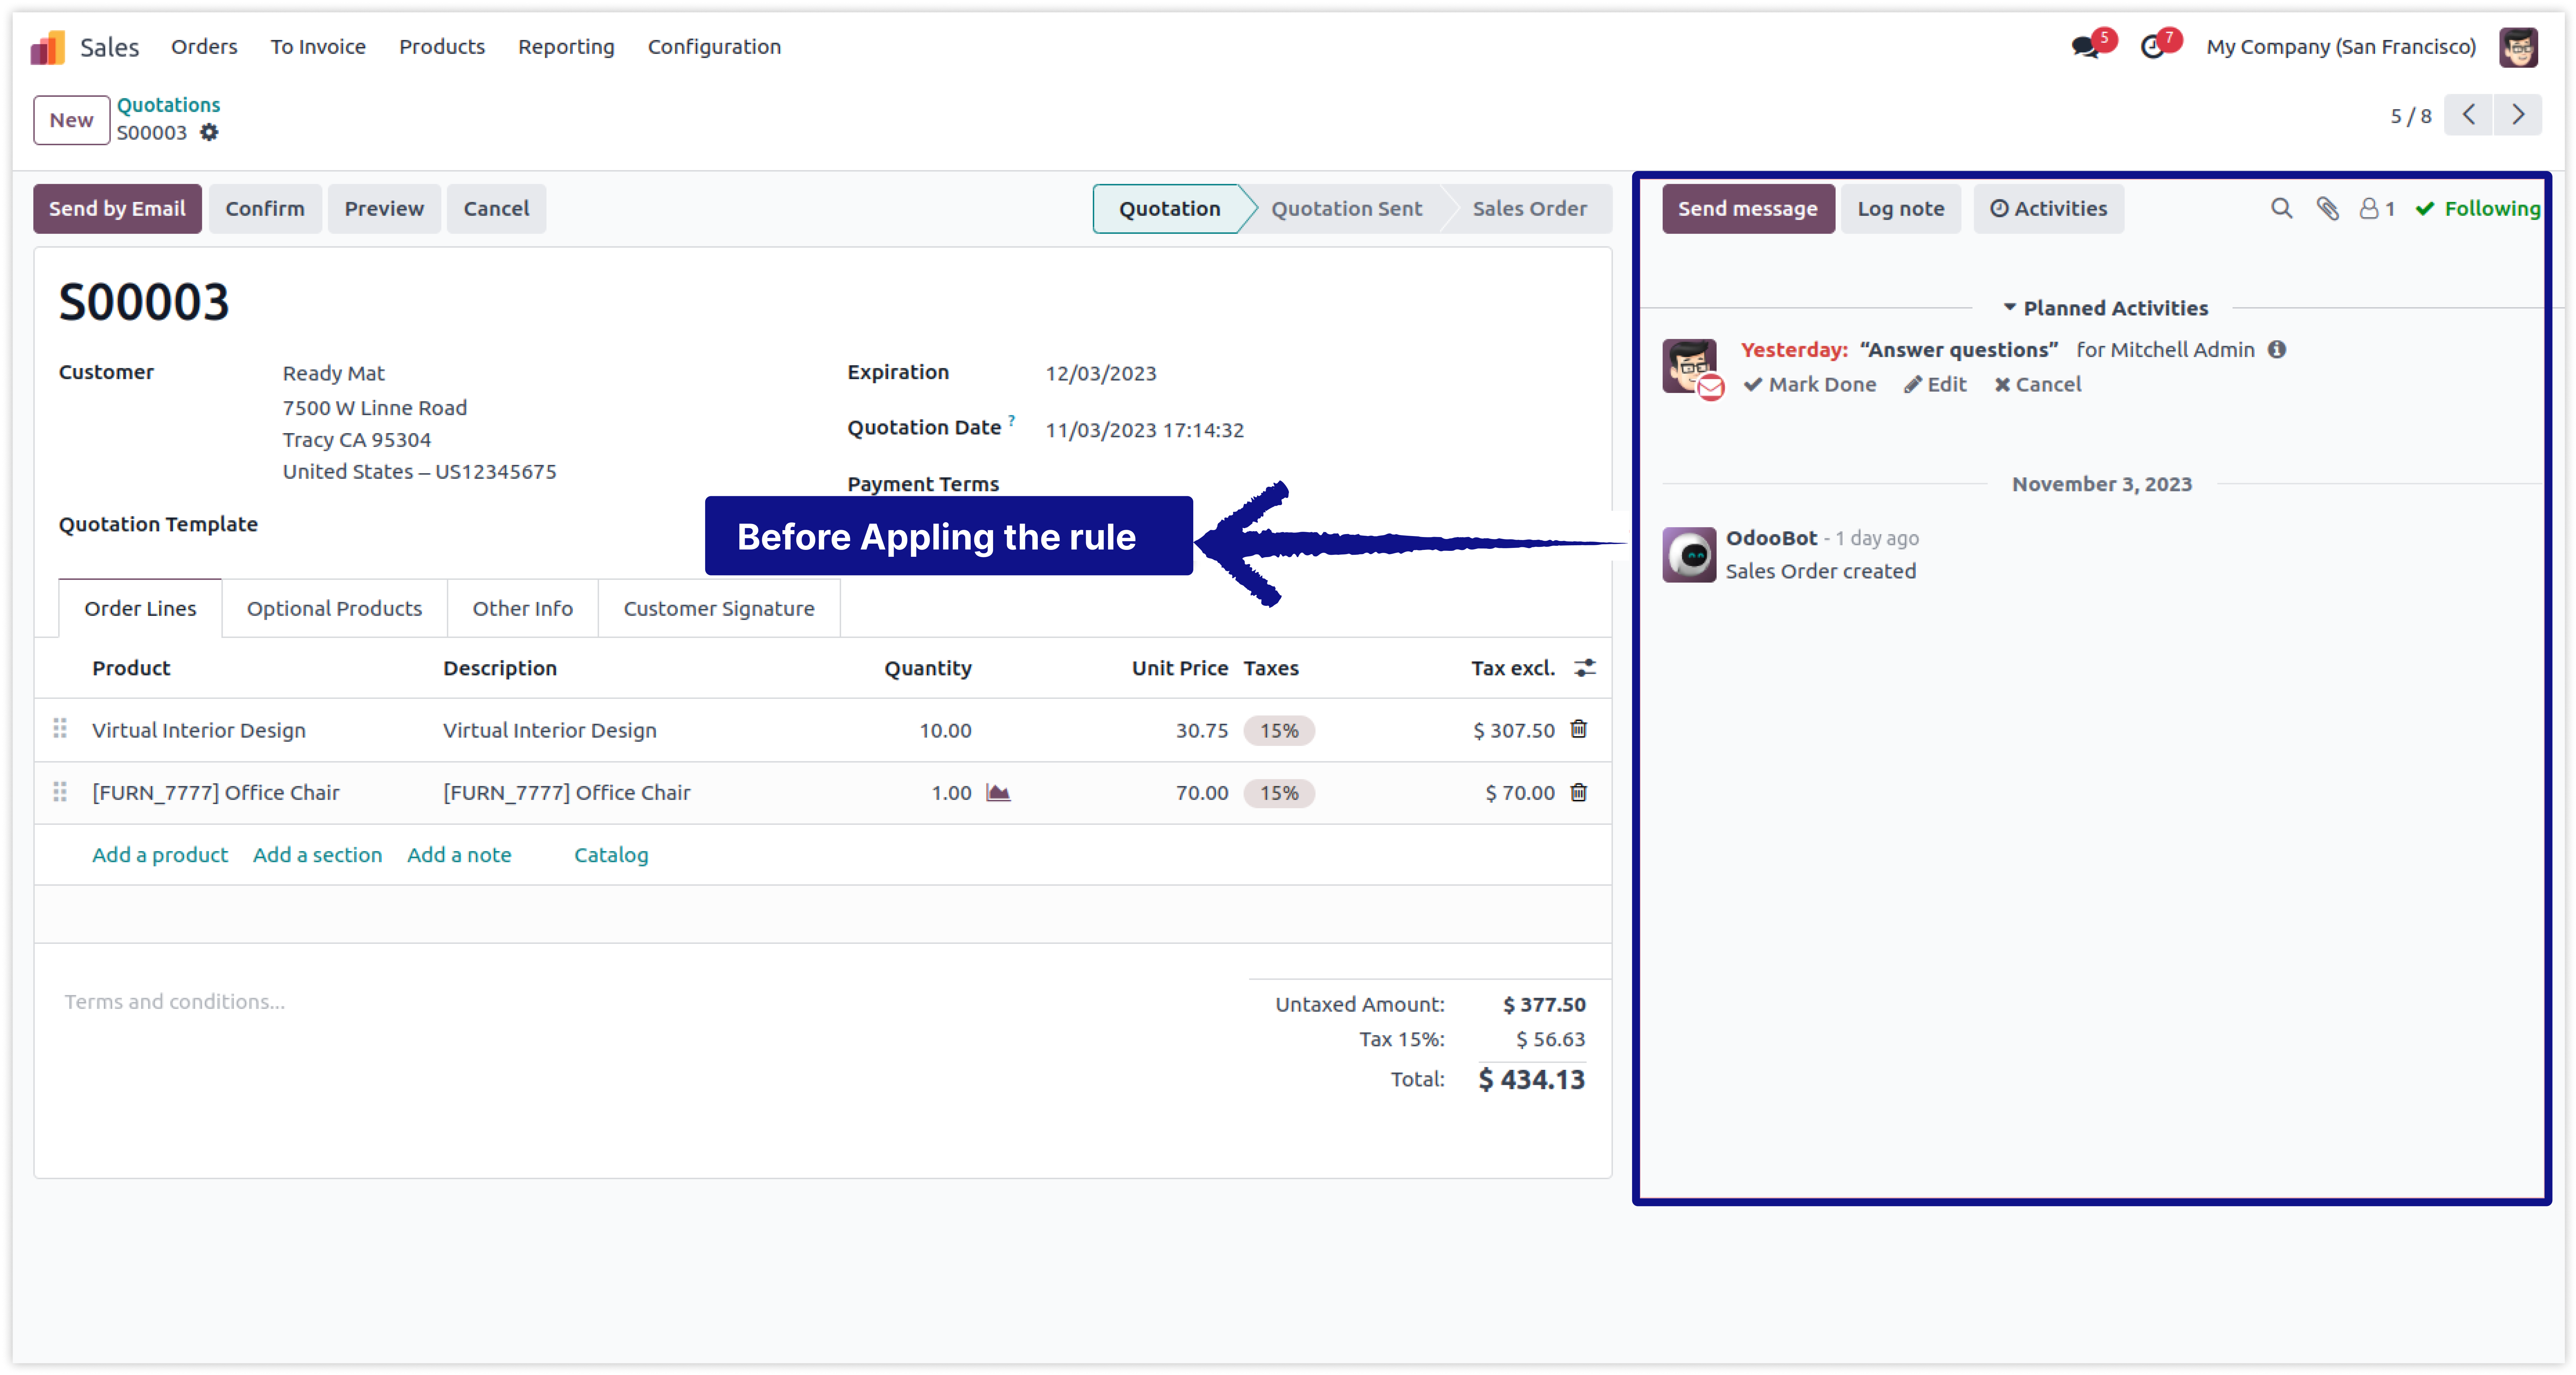Screen dimensions: 2576x1375
Task: Open the Products menu
Action: (x=442, y=47)
